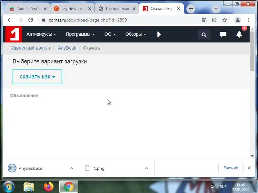Click the red Comss logo
The width and height of the screenshot is (258, 193).
[x=14, y=34]
